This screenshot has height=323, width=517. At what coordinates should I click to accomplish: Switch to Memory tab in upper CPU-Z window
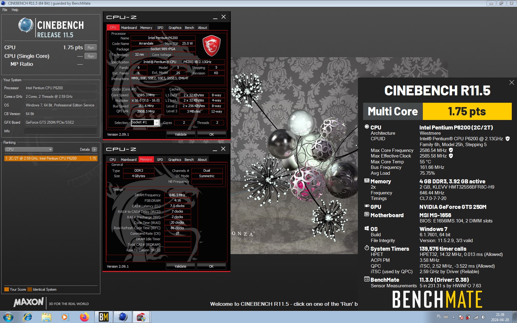[146, 28]
